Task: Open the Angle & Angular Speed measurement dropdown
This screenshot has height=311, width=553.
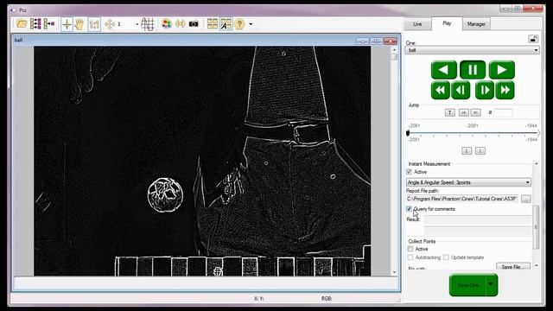Action: click(468, 182)
